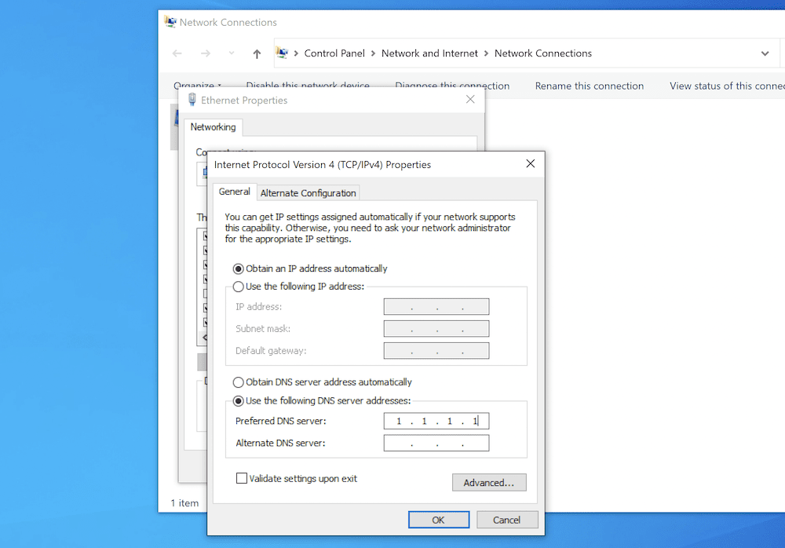Confirm IPv4 properties with OK

439,520
